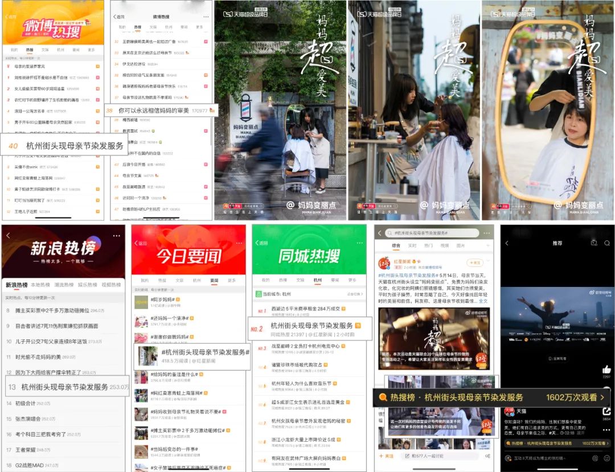Open three-dot menu on 同城热搜 banner
Viewport: 615px width, 472px height.
(x=360, y=243)
